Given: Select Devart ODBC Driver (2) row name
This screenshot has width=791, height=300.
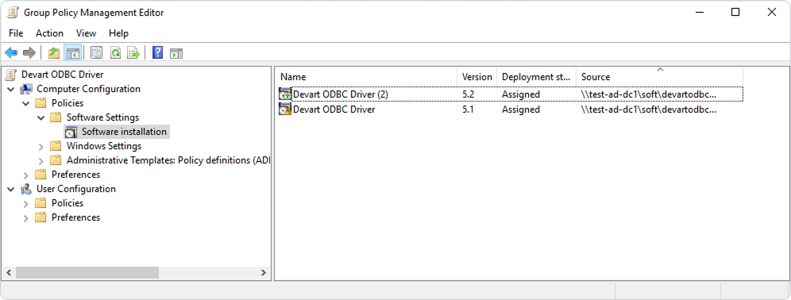Looking at the screenshot, I should [341, 94].
